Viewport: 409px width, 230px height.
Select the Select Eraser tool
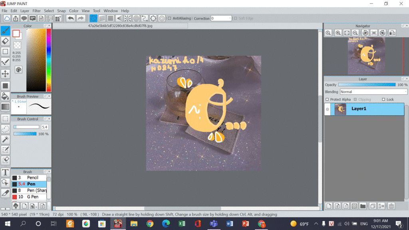pyautogui.click(x=5, y=160)
